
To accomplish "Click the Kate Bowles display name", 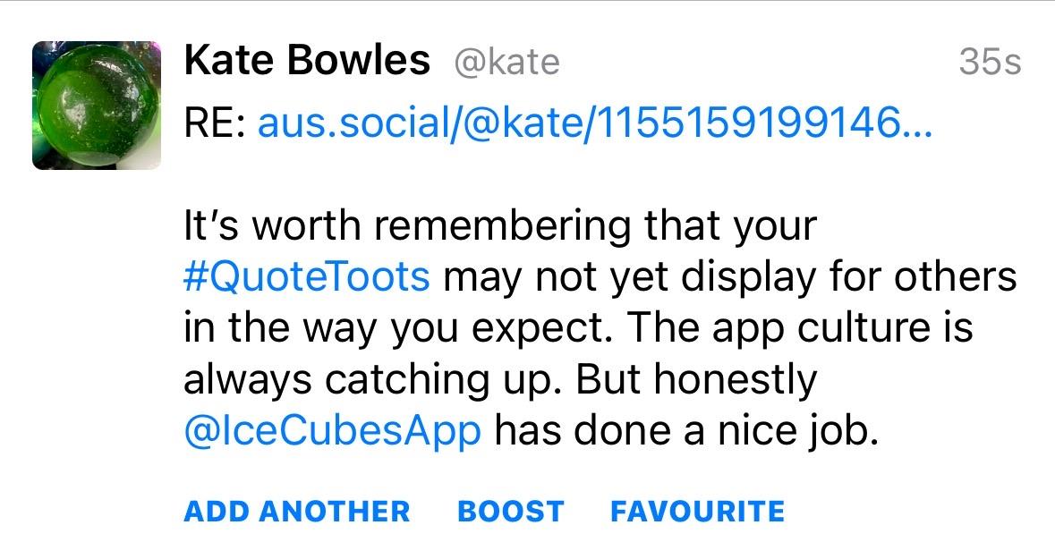I will point(306,62).
